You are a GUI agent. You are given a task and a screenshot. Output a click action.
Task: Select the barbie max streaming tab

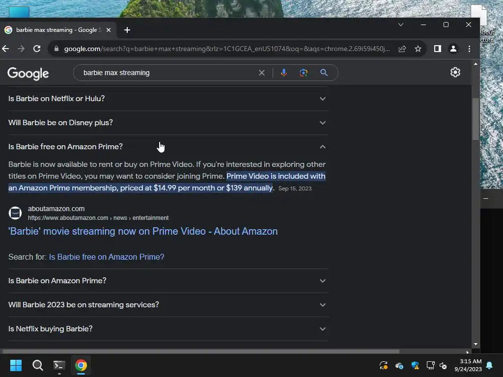pos(58,30)
